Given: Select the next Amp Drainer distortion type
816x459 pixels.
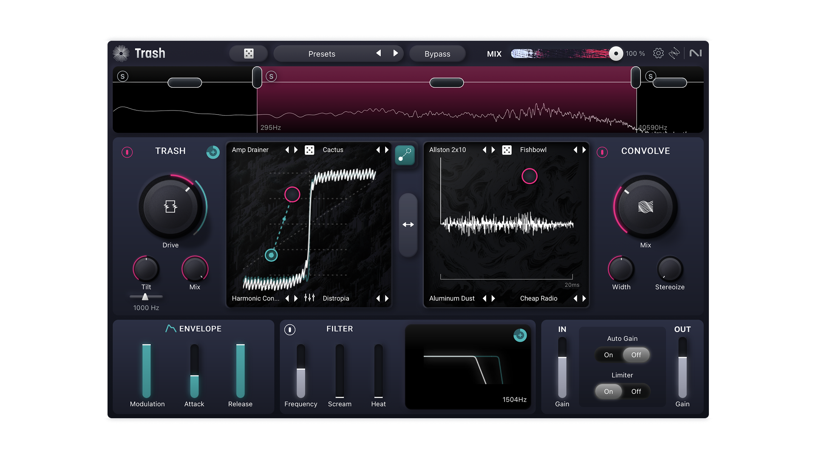Looking at the screenshot, I should (x=296, y=150).
